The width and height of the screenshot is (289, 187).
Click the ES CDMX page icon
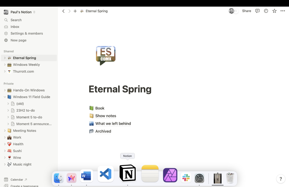(x=106, y=56)
